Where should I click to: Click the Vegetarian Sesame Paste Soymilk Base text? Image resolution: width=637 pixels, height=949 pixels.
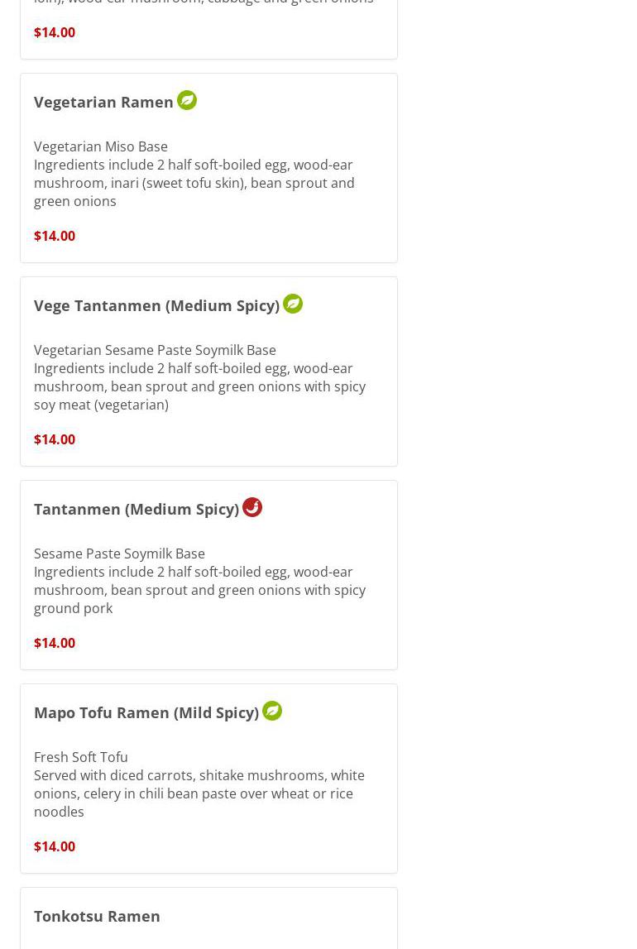(155, 350)
